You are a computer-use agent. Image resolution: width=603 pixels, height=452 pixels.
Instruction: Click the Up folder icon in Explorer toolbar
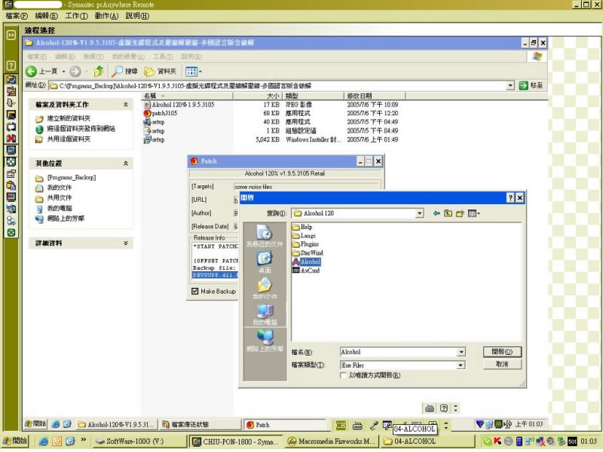pyautogui.click(x=99, y=71)
